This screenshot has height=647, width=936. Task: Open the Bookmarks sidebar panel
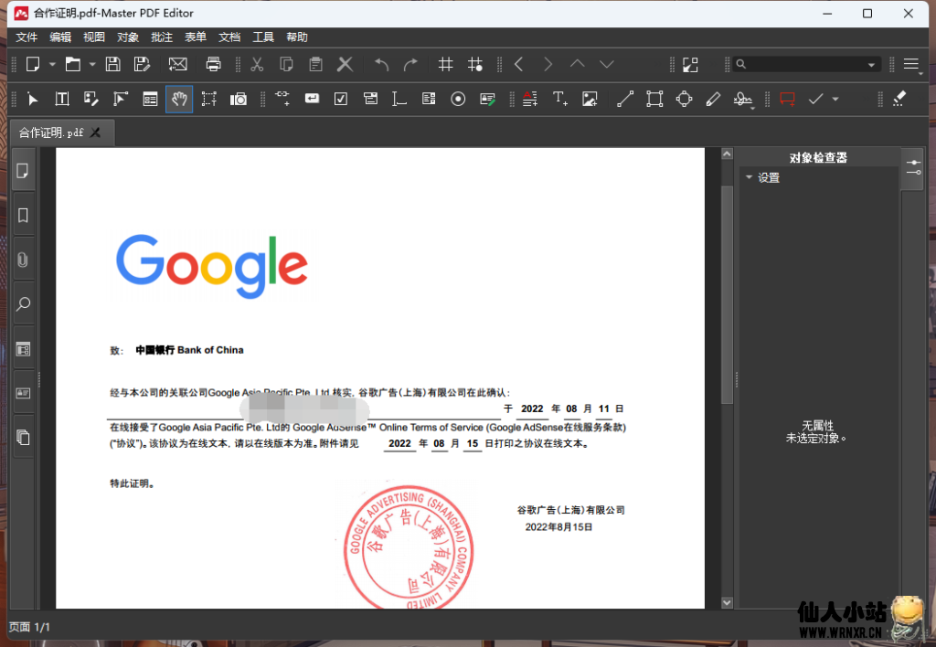[23, 215]
